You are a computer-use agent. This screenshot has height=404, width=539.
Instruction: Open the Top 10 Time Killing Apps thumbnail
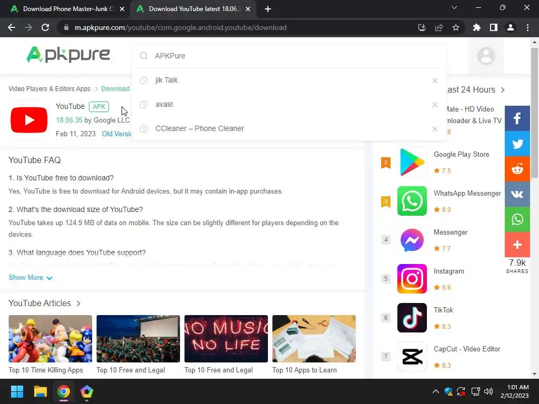click(x=50, y=339)
